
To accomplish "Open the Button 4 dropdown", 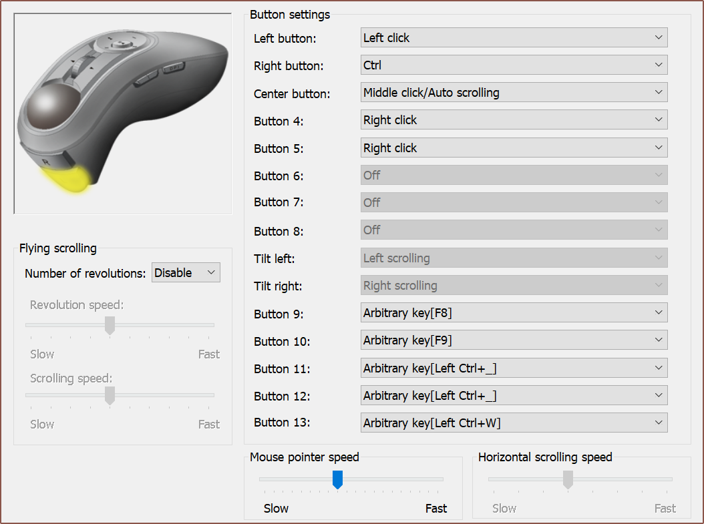I will pos(513,120).
